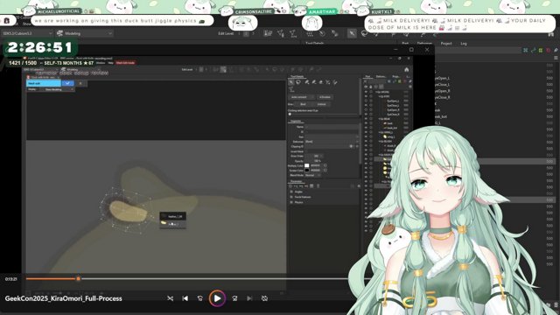Toggle visibility of the beak part
This screenshot has height=315, width=560.
coord(366,123)
